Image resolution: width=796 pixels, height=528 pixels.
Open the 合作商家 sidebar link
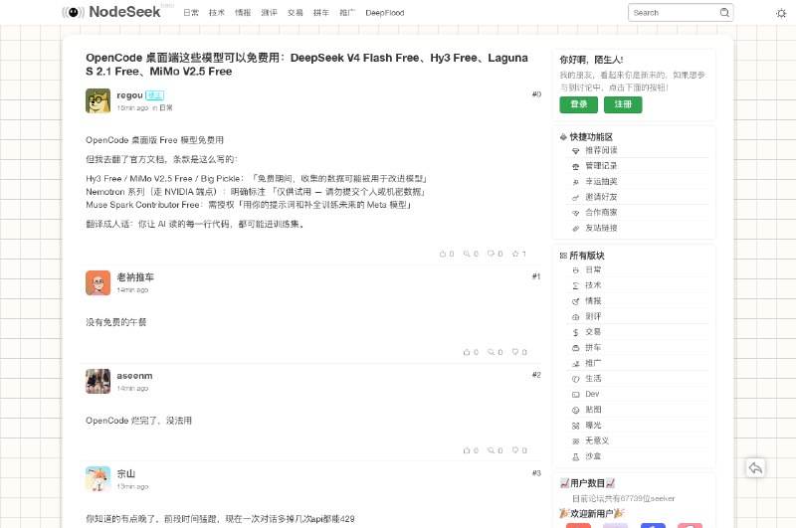[x=601, y=213]
